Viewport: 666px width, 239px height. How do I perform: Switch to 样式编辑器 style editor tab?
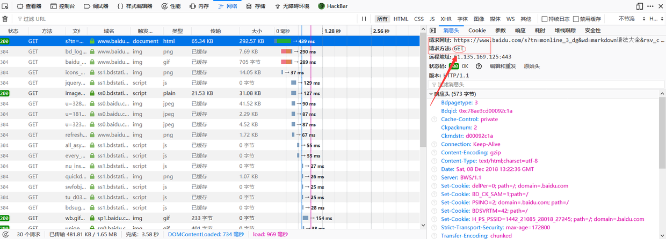[x=134, y=6]
